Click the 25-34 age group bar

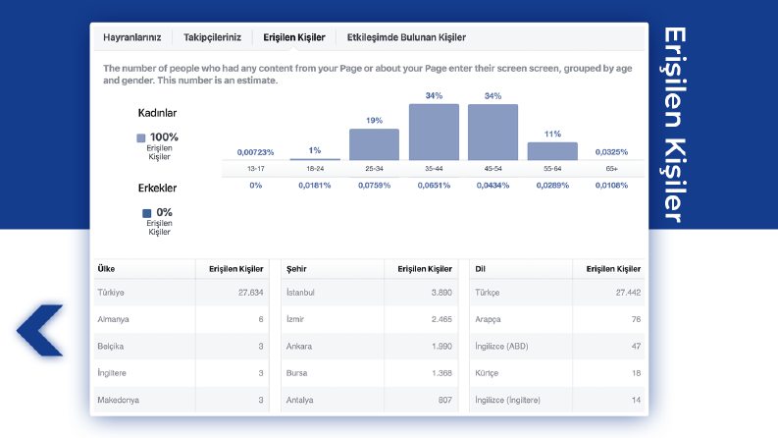[x=374, y=144]
